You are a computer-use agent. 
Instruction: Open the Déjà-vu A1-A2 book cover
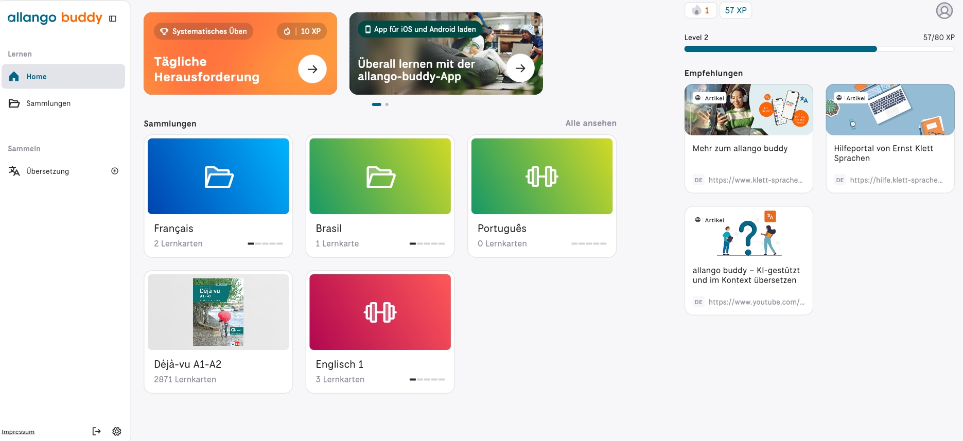pyautogui.click(x=218, y=312)
